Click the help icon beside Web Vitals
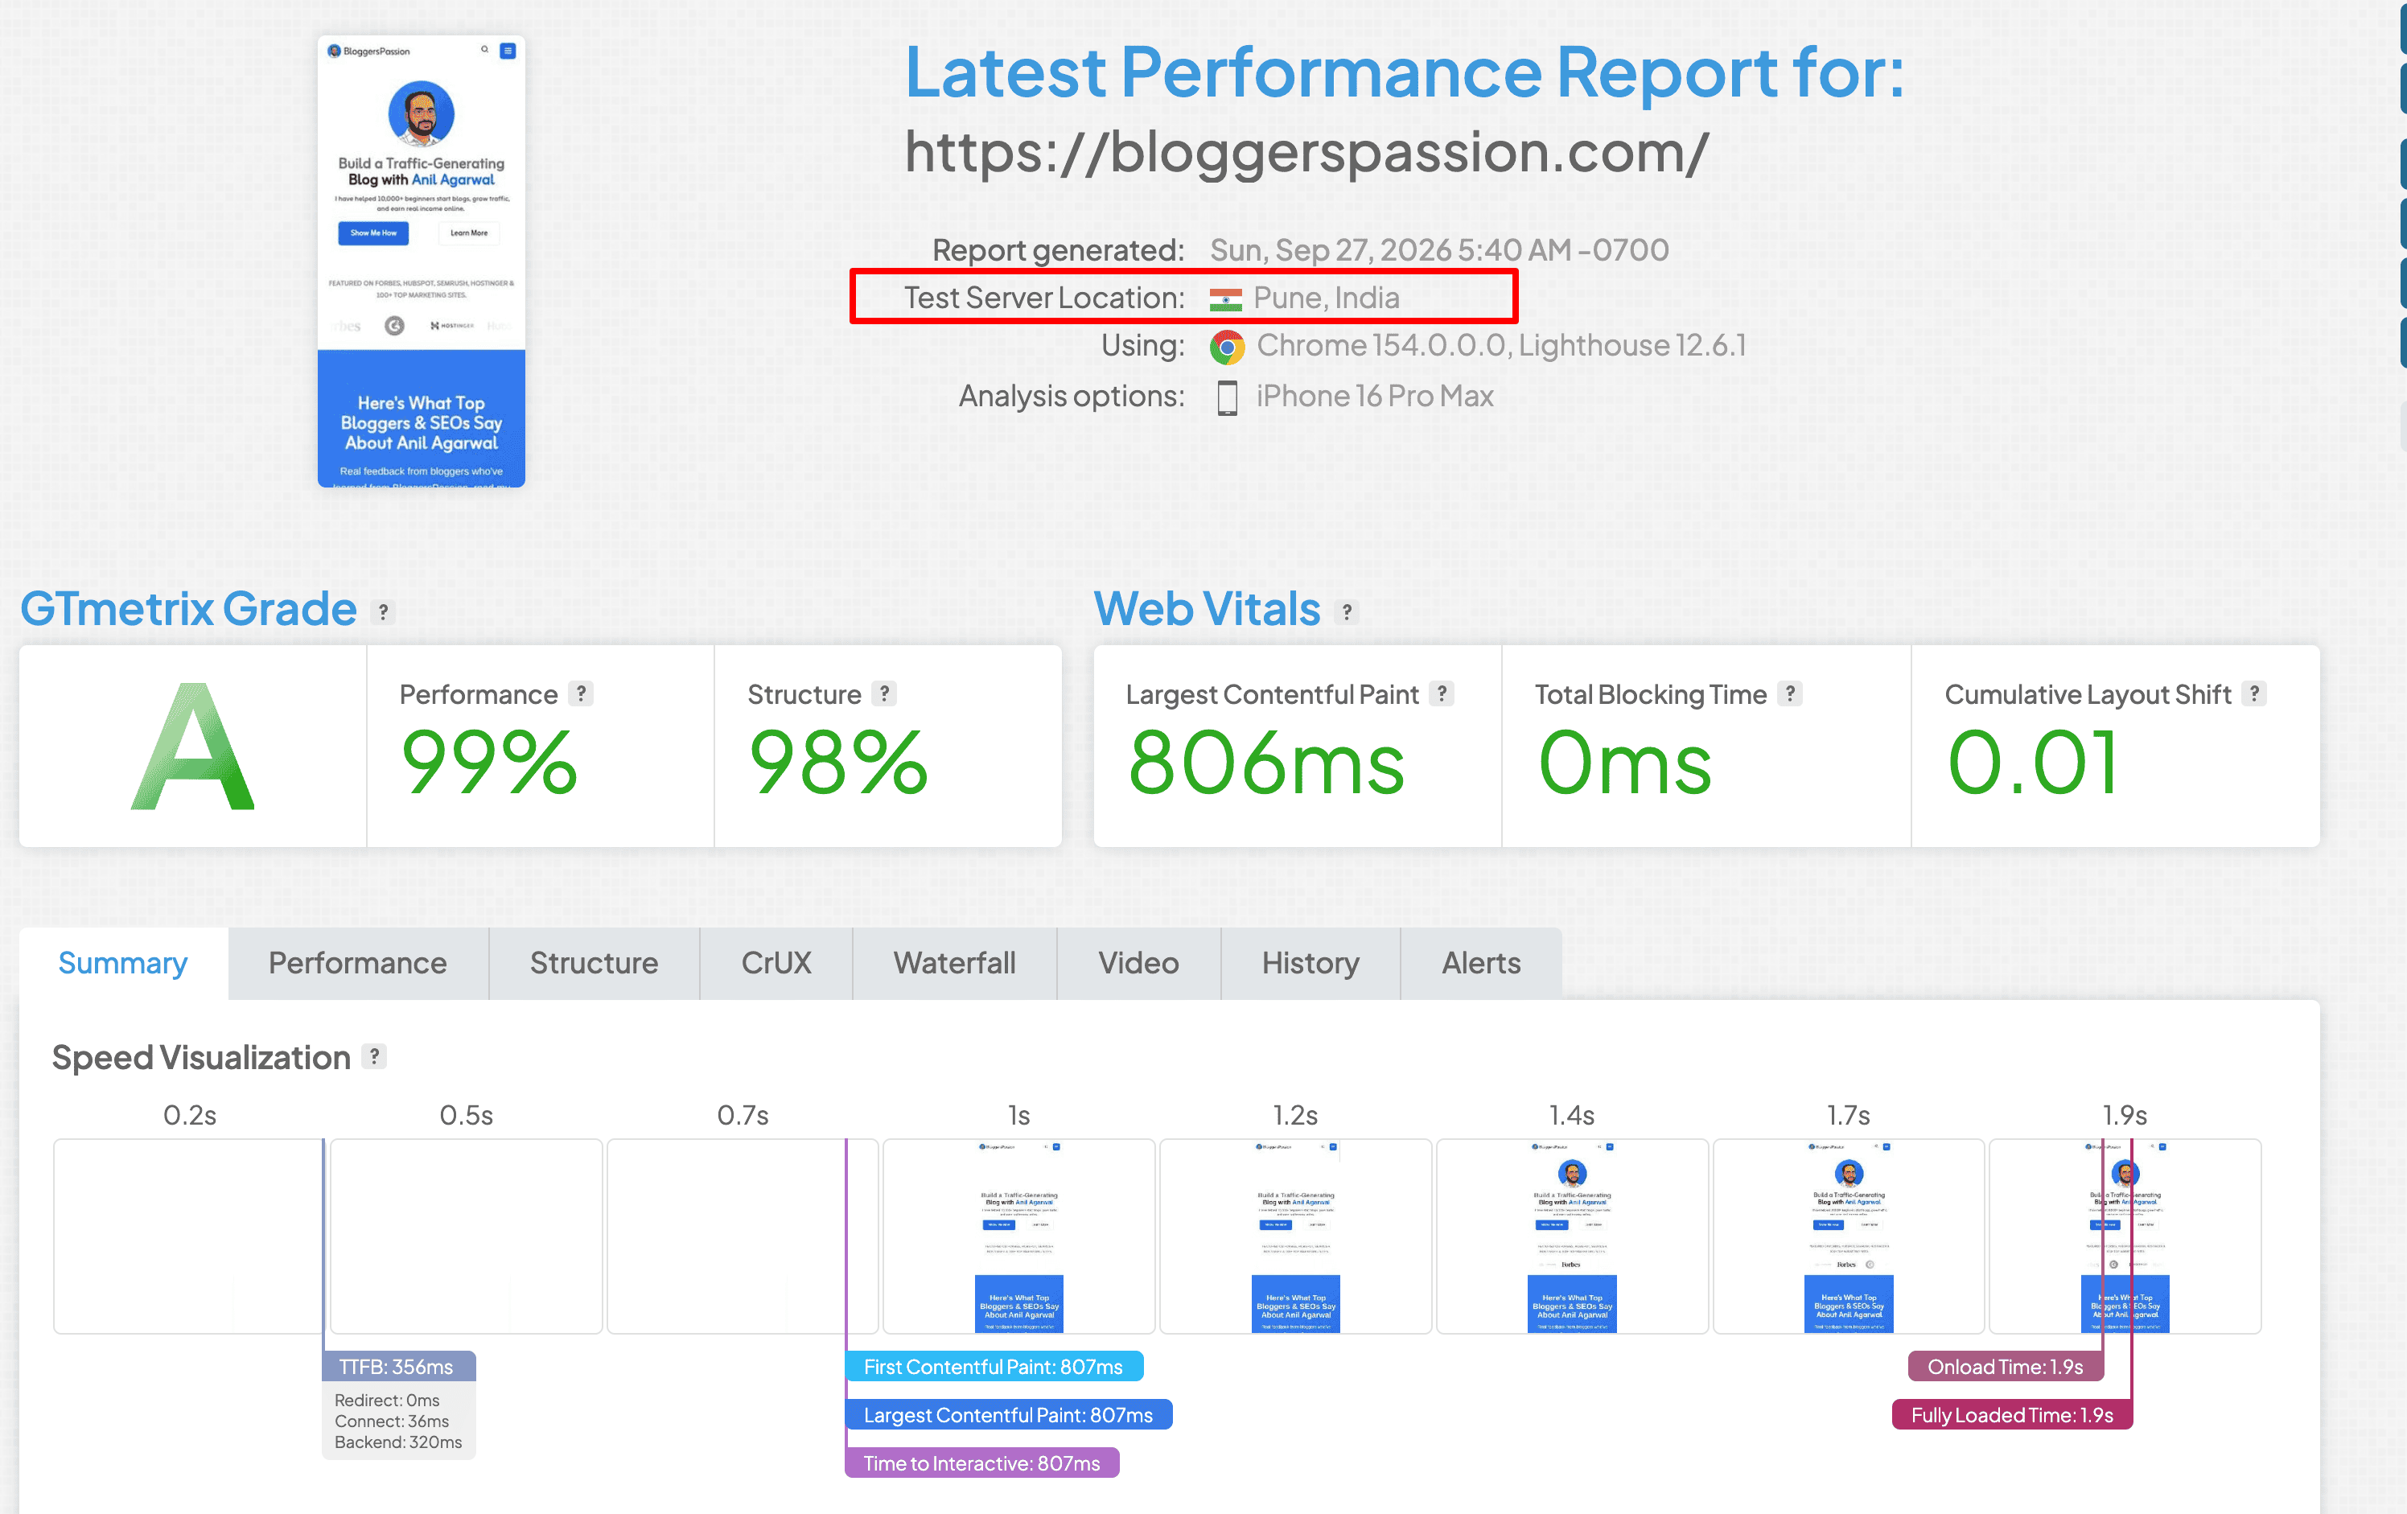The height and width of the screenshot is (1514, 2407). [x=1347, y=611]
